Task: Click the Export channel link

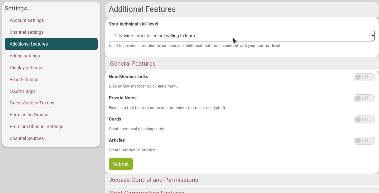Action: (24, 80)
